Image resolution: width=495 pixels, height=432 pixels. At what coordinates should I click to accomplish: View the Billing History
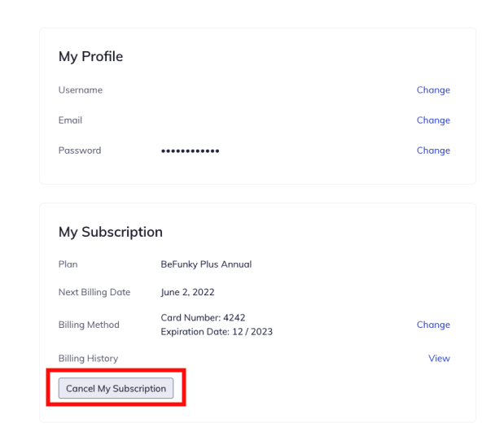439,358
